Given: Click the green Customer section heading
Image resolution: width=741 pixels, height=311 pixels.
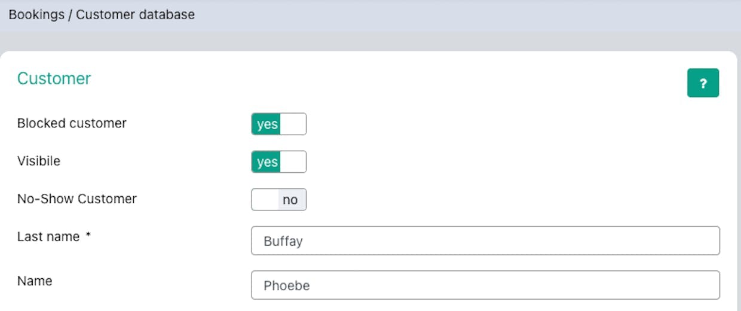Looking at the screenshot, I should pos(54,78).
